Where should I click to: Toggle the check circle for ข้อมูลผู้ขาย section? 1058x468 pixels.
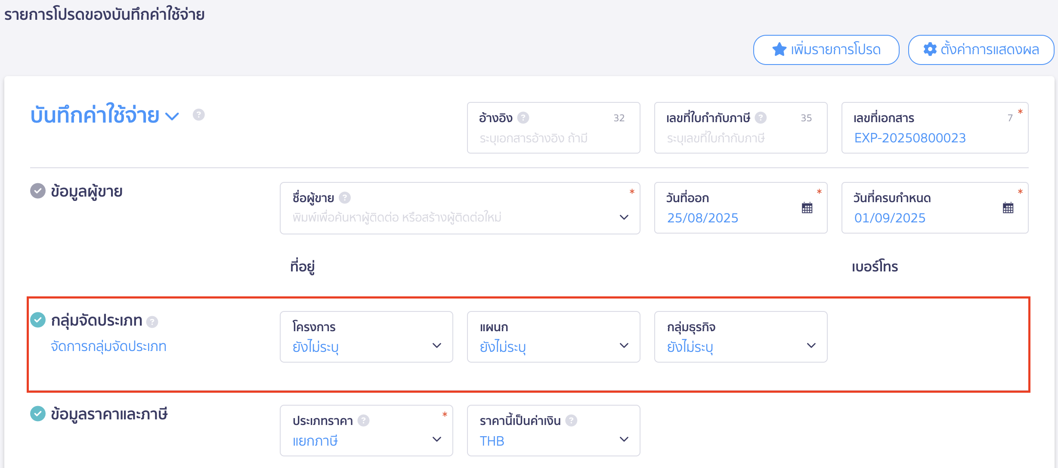coord(38,191)
